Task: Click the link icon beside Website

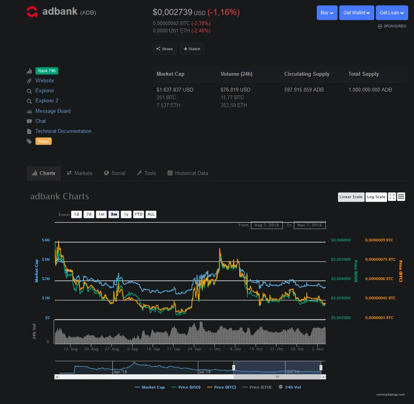Action: (29, 81)
